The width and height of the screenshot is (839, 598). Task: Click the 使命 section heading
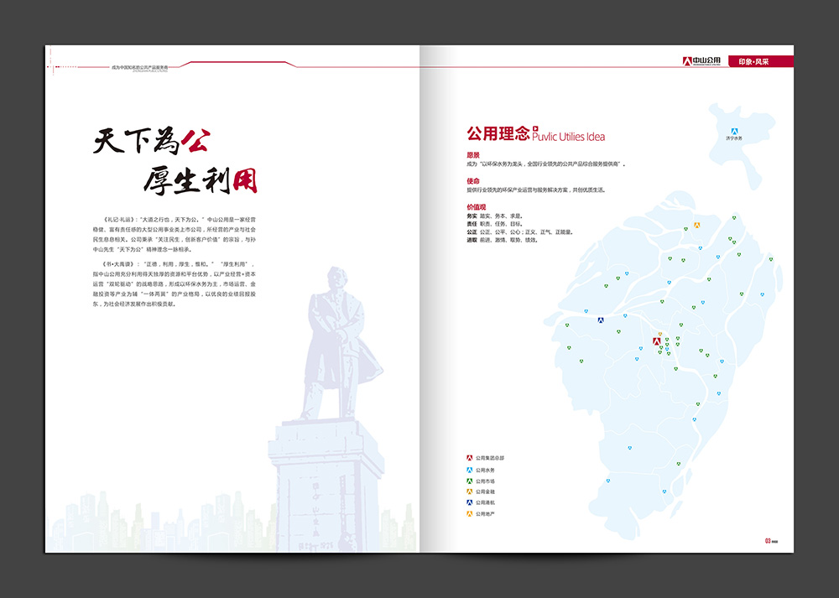[x=473, y=181]
